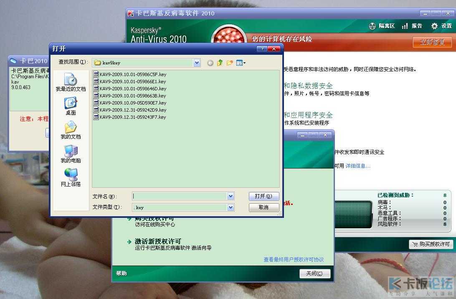Viewport: 456px width, 299px height.
Task: Click the green arrow beside 激活新授权许可
Action: [129, 242]
